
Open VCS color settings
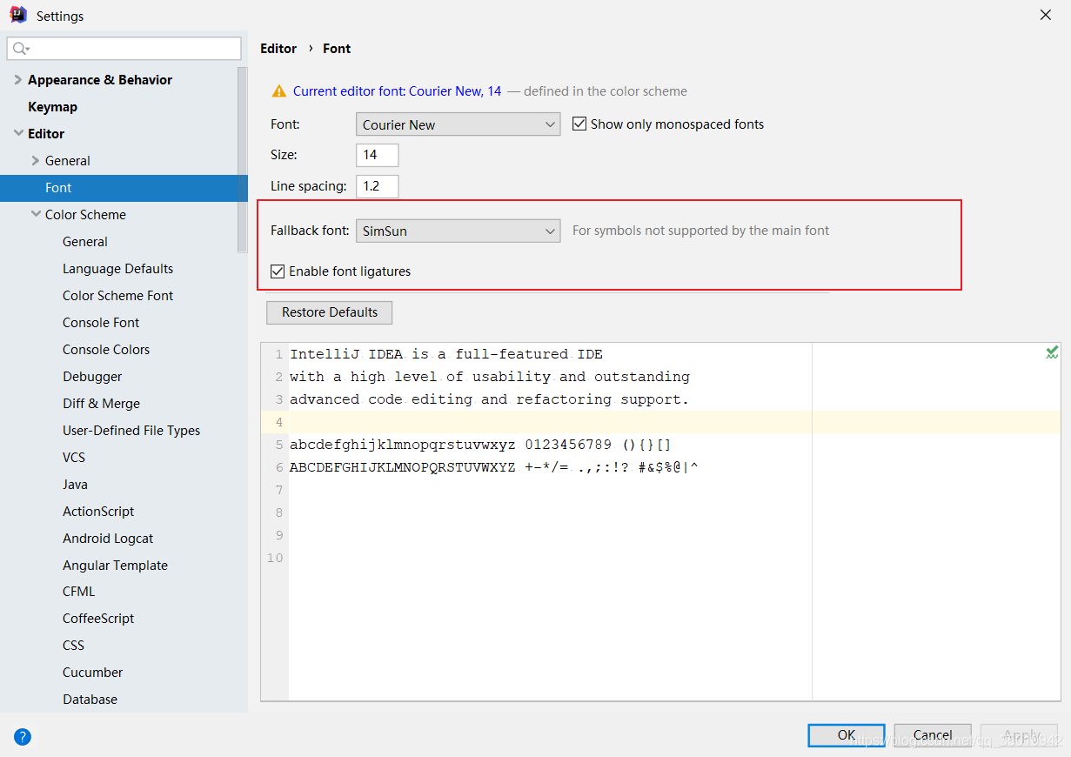click(74, 458)
